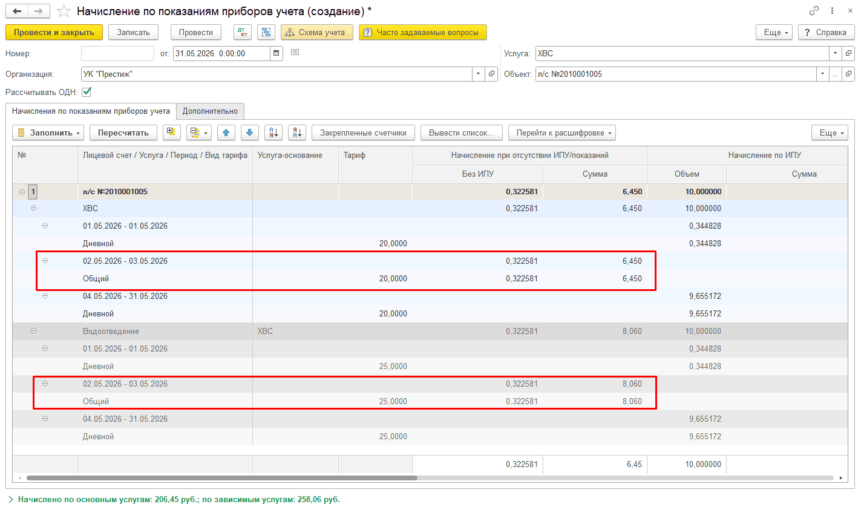Collapse the л/с №2010001005 tree row
861x507 pixels.
pyautogui.click(x=22, y=192)
